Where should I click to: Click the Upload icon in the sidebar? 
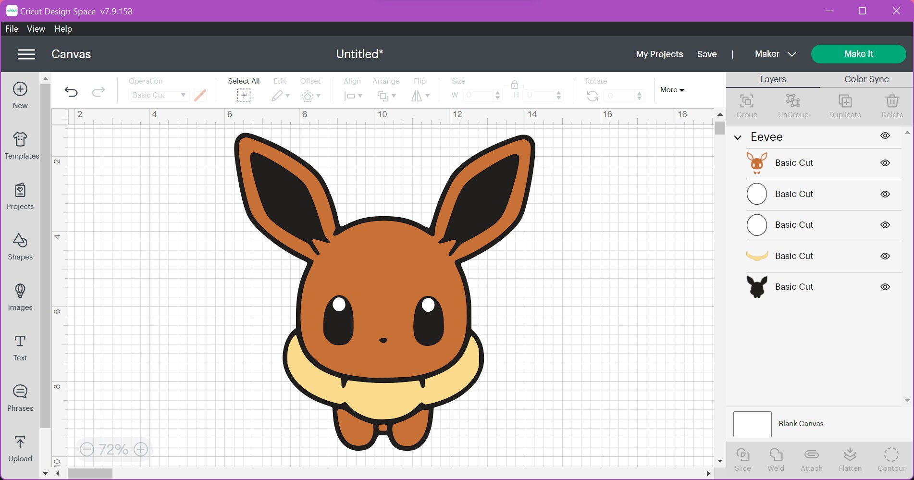(20, 448)
